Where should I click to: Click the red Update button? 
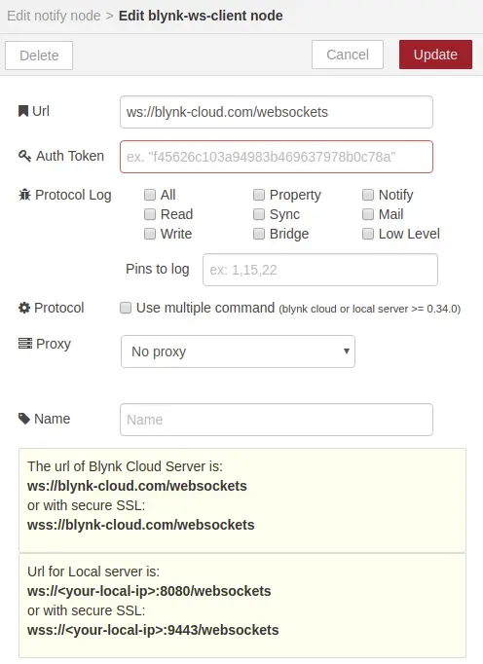click(x=435, y=55)
